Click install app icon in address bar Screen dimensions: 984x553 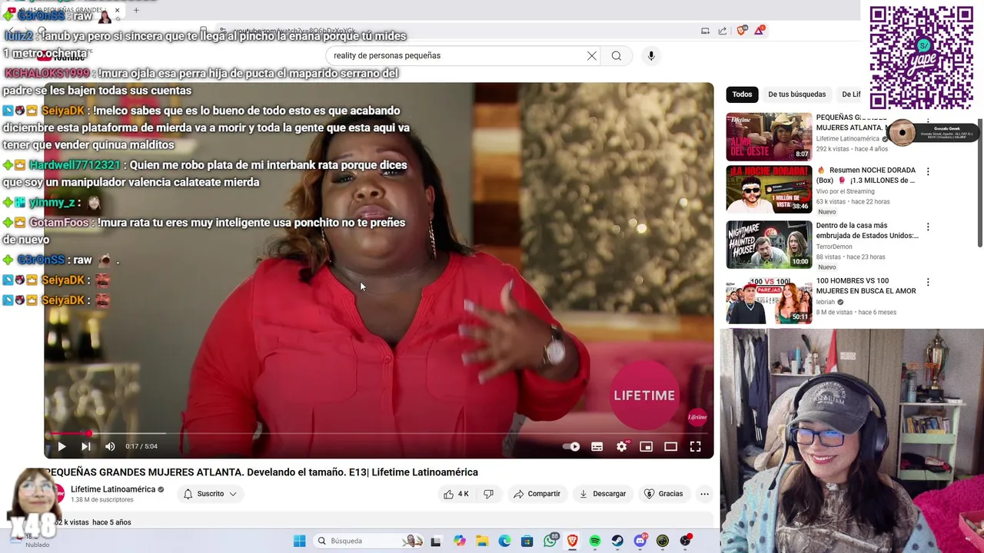(705, 31)
